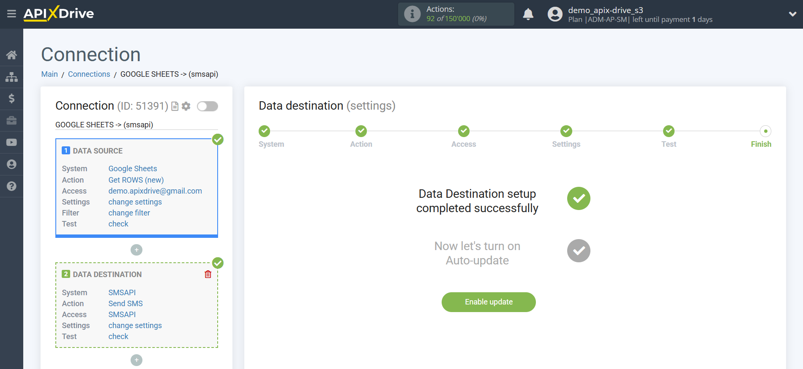Image resolution: width=803 pixels, height=369 pixels.
Task: Click the grey Auto-update checkmark
Action: [x=579, y=251]
